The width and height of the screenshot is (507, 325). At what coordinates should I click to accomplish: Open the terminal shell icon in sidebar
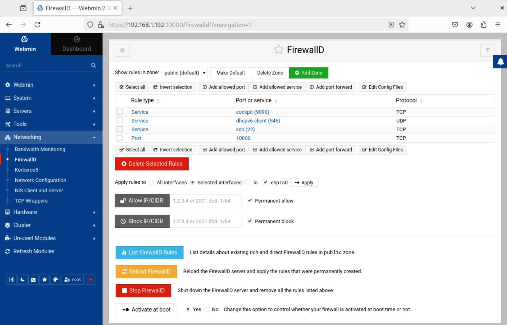click(x=33, y=279)
